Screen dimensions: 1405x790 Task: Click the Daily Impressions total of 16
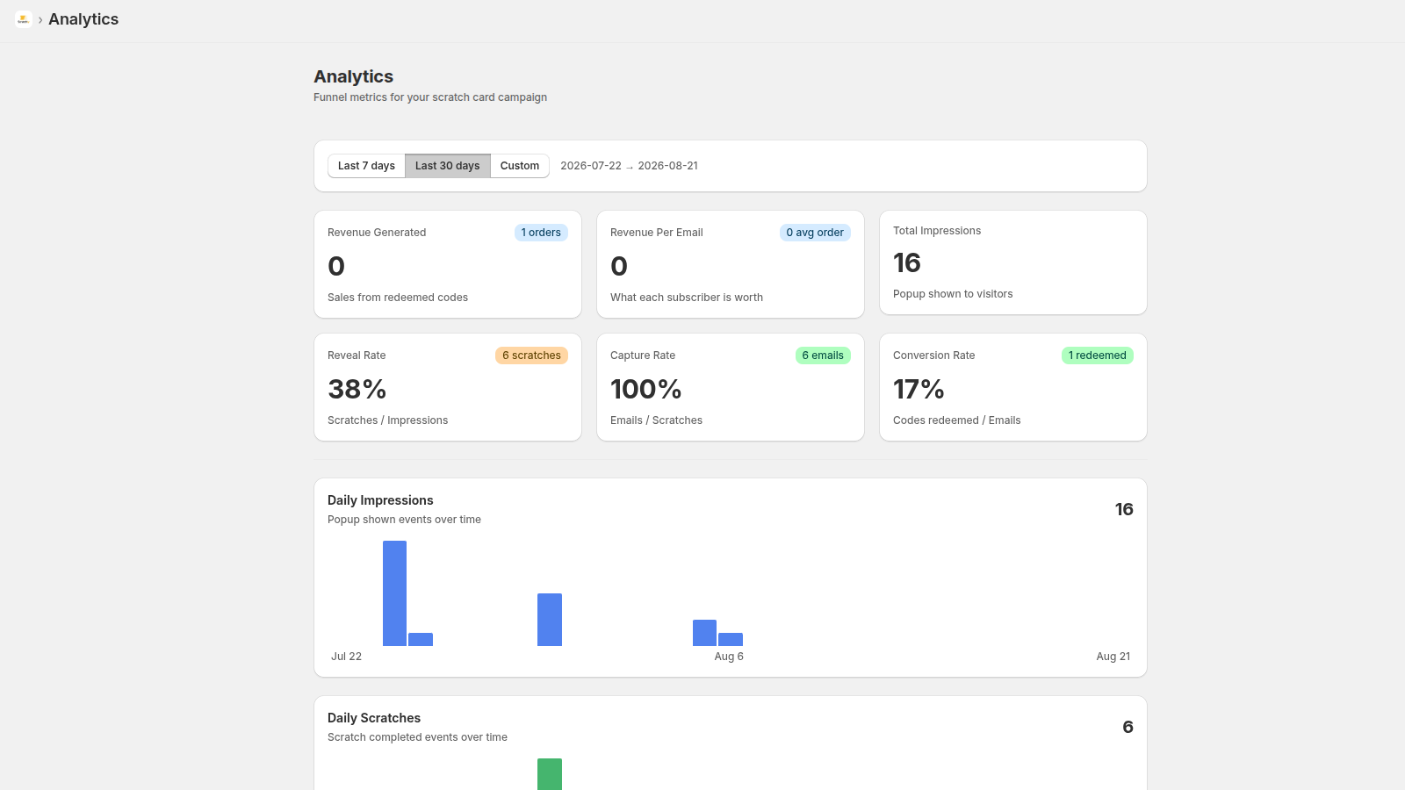click(1124, 509)
